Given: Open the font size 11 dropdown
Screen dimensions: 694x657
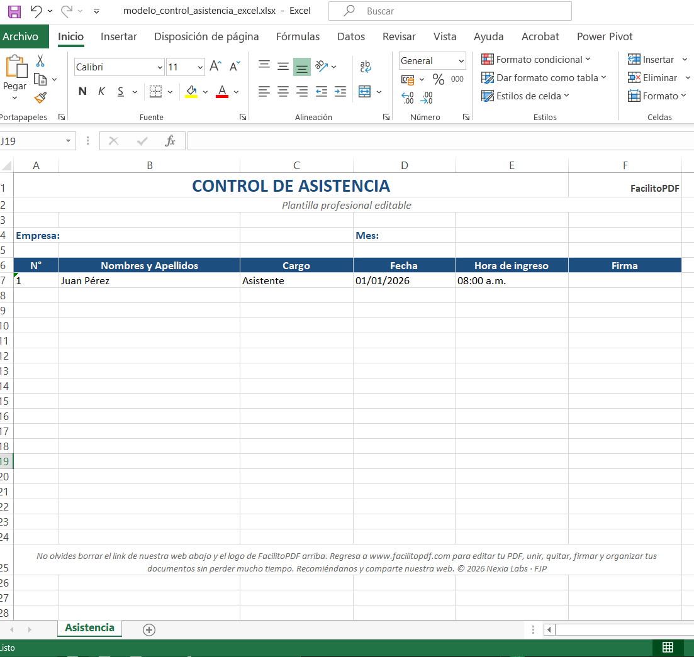Looking at the screenshot, I should (200, 67).
